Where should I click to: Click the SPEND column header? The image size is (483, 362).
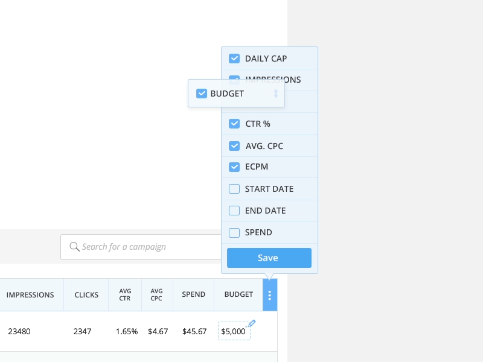pyautogui.click(x=193, y=295)
